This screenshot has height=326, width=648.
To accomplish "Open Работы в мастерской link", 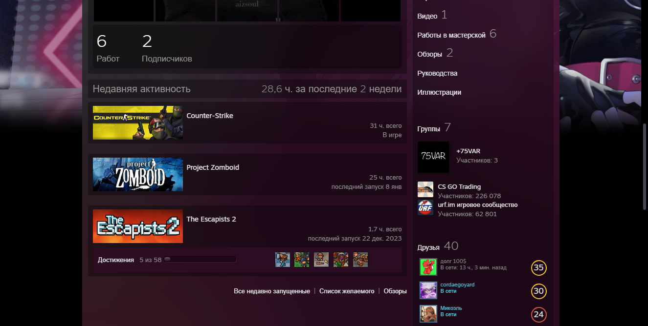I will click(451, 35).
